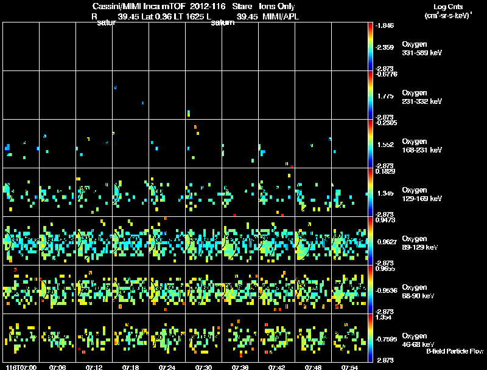Select the 46-68 keV image at 07:24
This screenshot has width=487, height=370.
[167, 338]
